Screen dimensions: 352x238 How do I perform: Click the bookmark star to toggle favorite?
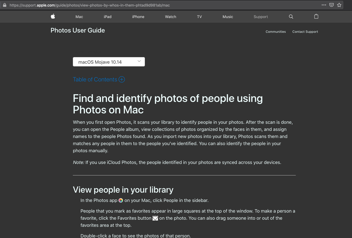pyautogui.click(x=339, y=5)
